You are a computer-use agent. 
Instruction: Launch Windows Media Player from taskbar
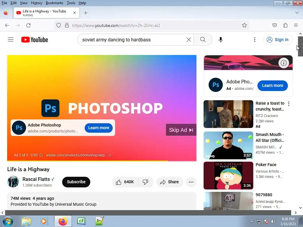coord(44,221)
